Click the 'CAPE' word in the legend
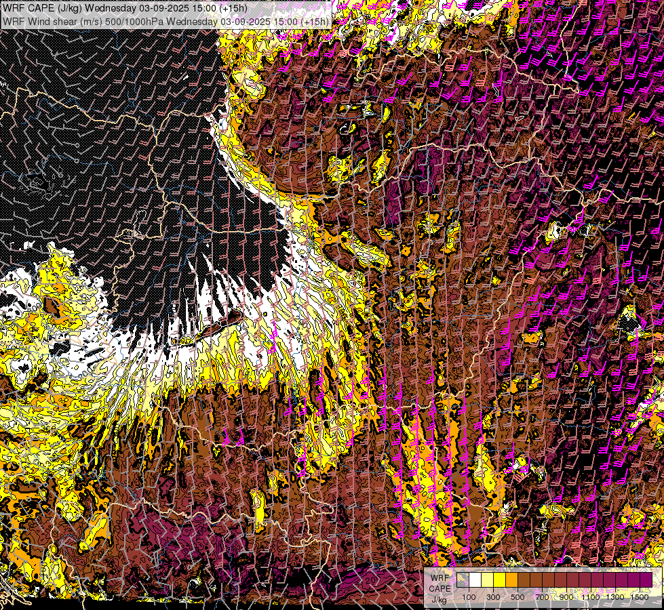Screen dimensions: 664x610 (x=440, y=588)
